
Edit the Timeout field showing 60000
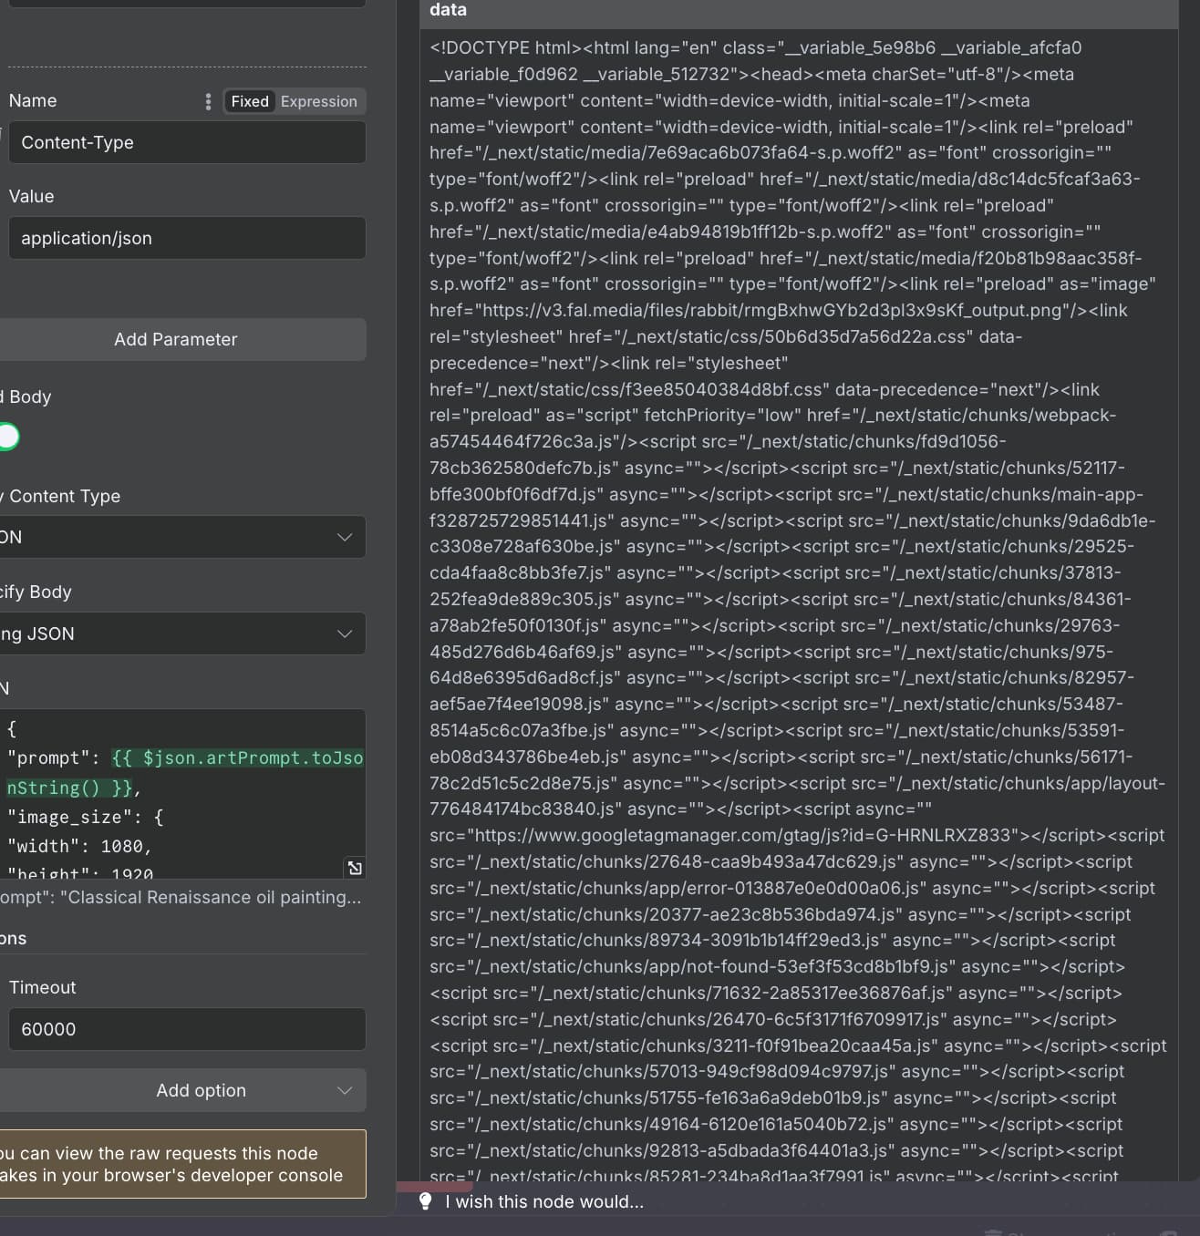coord(187,1029)
